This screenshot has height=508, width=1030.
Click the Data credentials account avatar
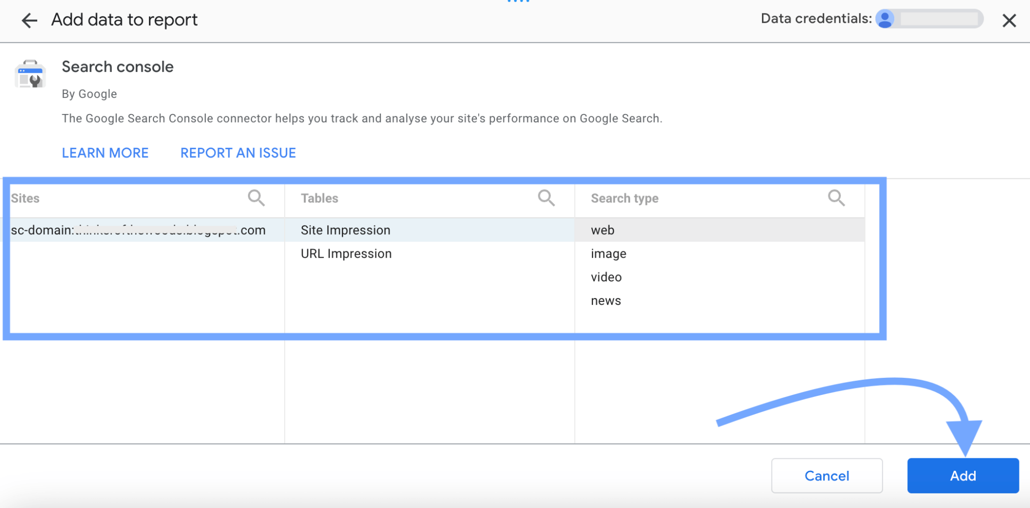(x=887, y=19)
